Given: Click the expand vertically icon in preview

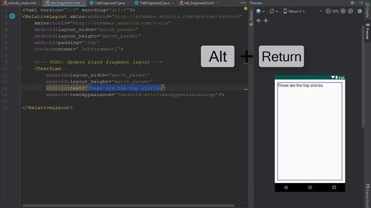Looking at the screenshot, I should 266,21.
